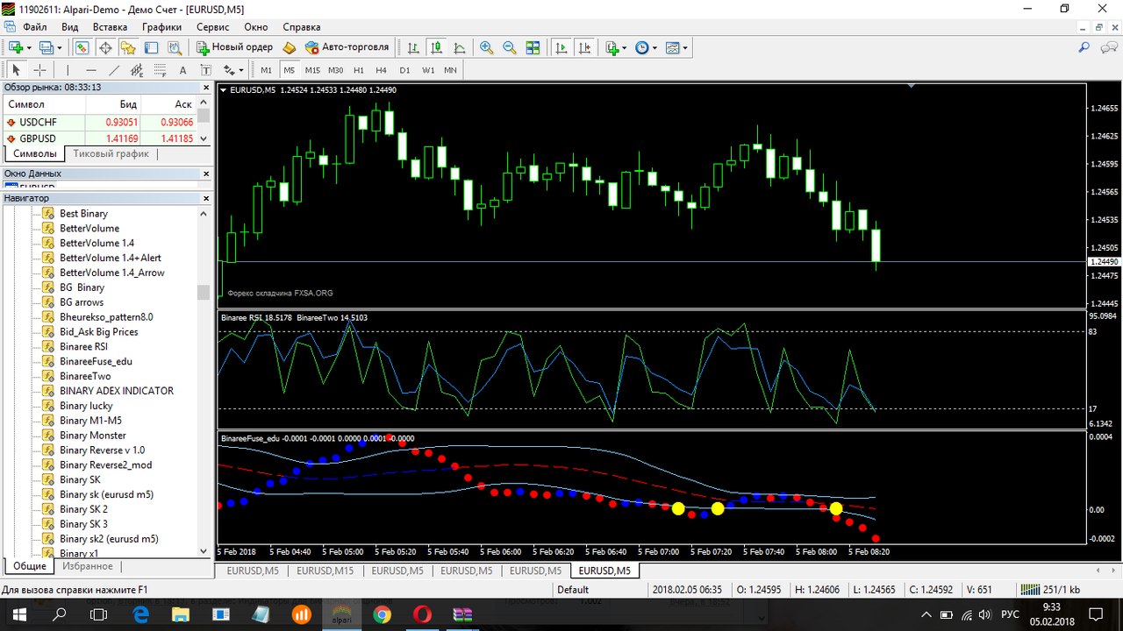The width and height of the screenshot is (1123, 631).
Task: Open the chart profiles icon
Action: click(x=46, y=47)
